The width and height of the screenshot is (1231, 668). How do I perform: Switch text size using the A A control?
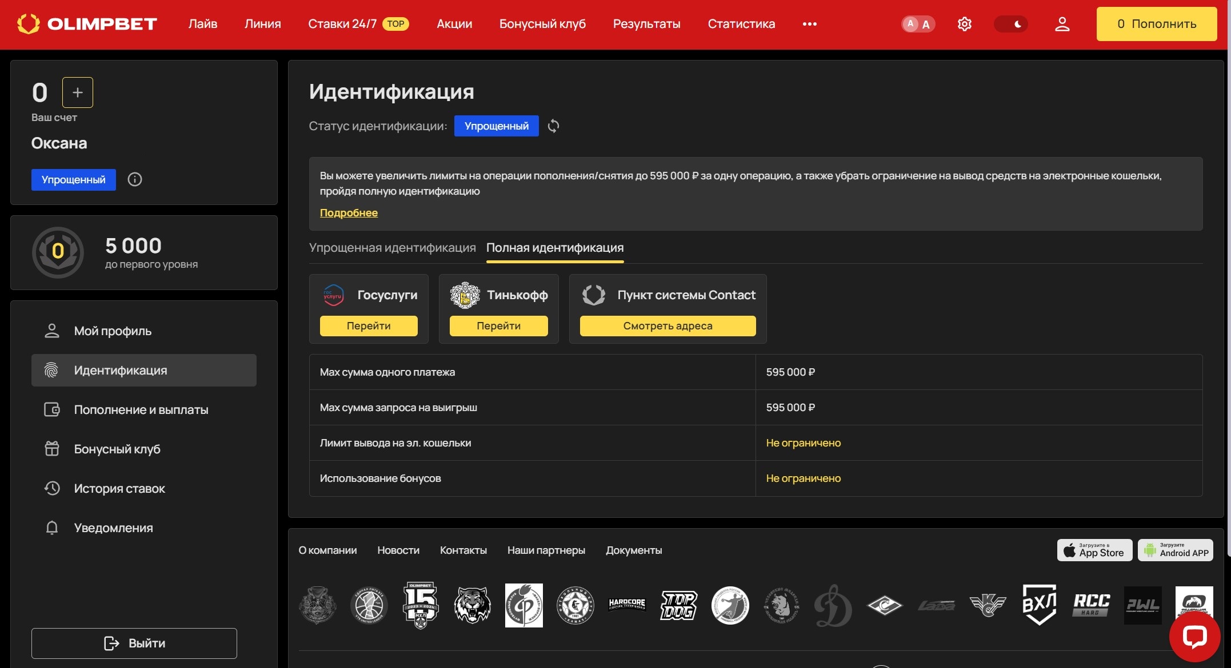tap(918, 24)
